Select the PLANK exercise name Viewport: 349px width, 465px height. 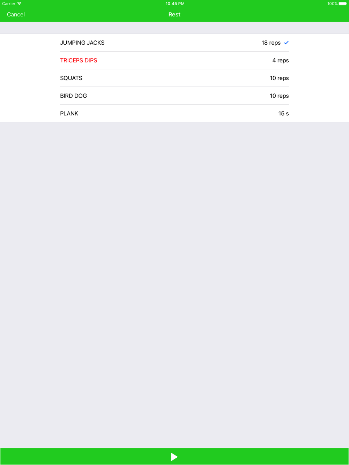(x=69, y=114)
